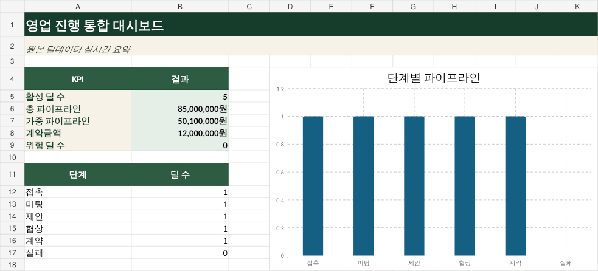Click the '총 파이프라인' label cell
Viewport: 598px width, 271px height.
(x=78, y=109)
